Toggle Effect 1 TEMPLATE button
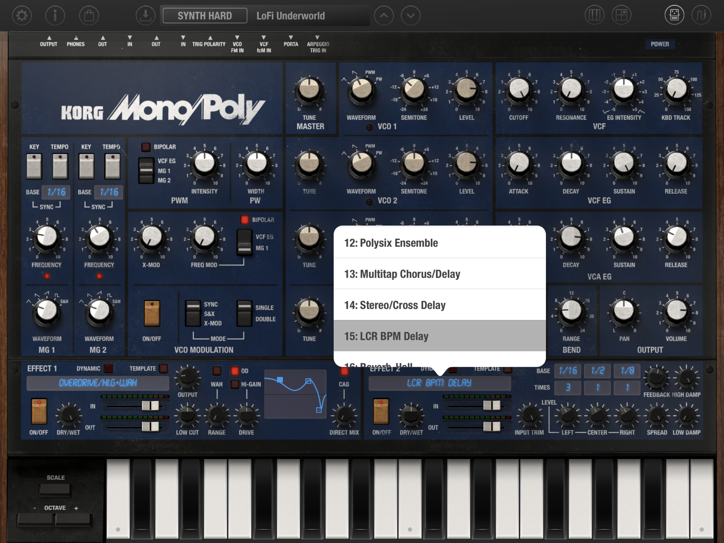This screenshot has width=724, height=543. (163, 369)
